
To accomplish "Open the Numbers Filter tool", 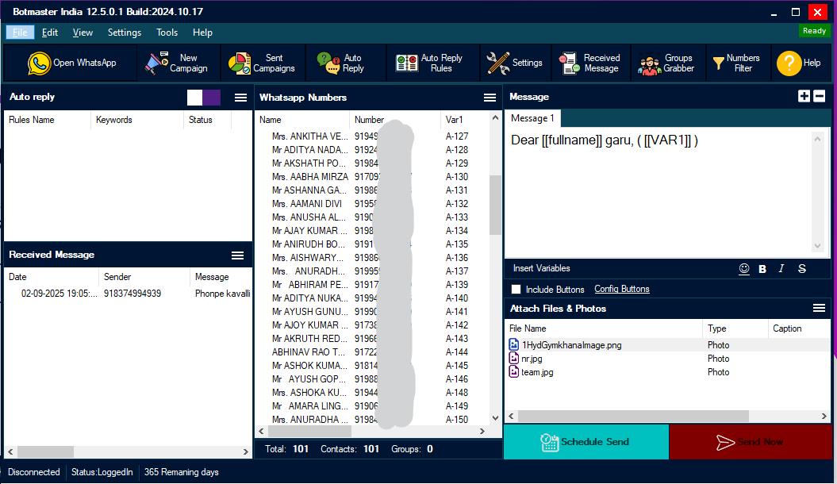I will pyautogui.click(x=737, y=63).
